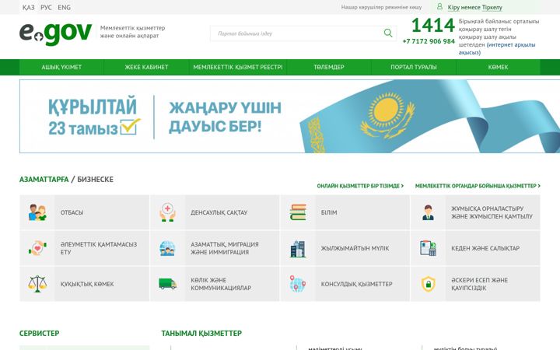This screenshot has width=560, height=350.
Task: Click the 1414 contact number
Action: pyautogui.click(x=433, y=26)
